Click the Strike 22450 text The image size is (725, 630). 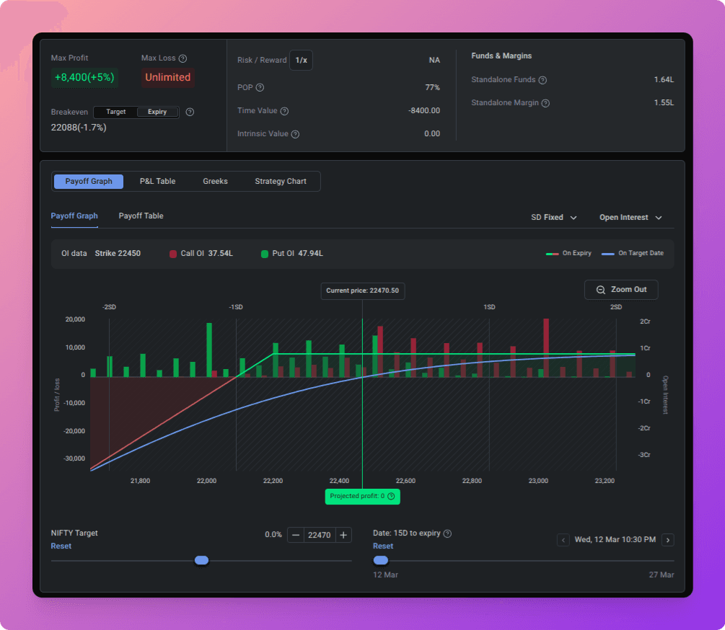point(118,253)
